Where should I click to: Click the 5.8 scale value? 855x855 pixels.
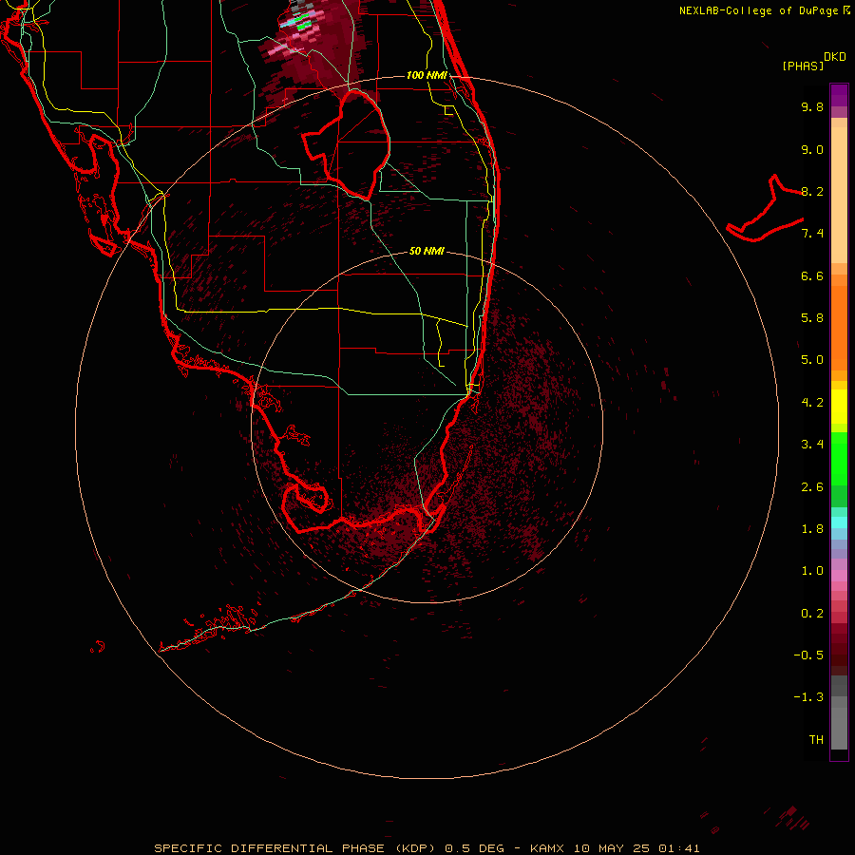[812, 318]
